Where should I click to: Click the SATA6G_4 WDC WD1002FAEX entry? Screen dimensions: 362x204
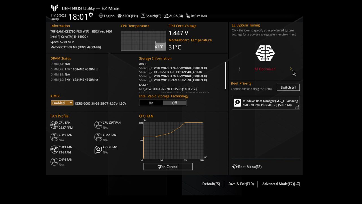(x=173, y=80)
